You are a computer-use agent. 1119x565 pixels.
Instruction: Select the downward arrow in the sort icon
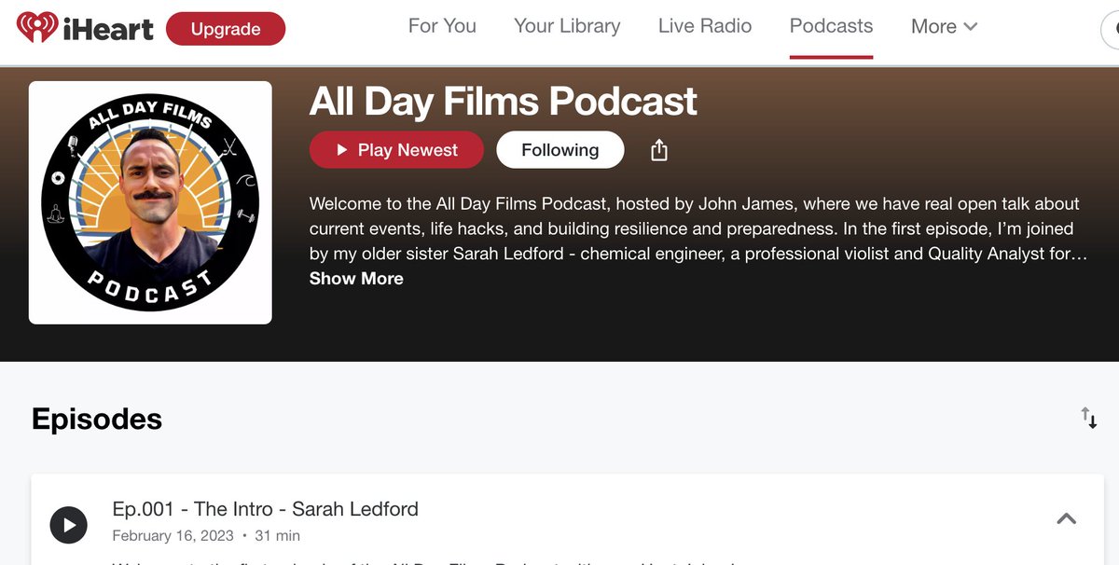1093,420
